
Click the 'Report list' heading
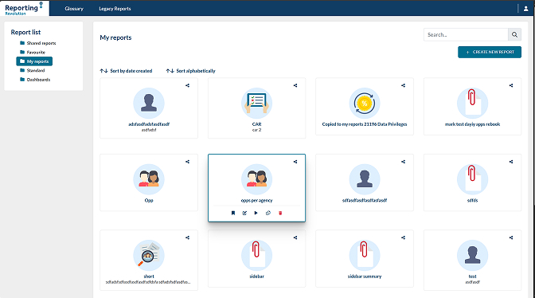[x=25, y=32]
